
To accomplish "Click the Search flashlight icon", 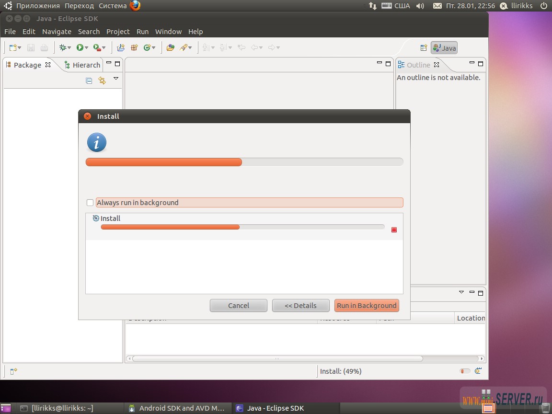I will (x=184, y=47).
